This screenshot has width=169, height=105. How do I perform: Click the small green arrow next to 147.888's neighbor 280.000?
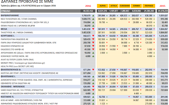coord(154,76)
